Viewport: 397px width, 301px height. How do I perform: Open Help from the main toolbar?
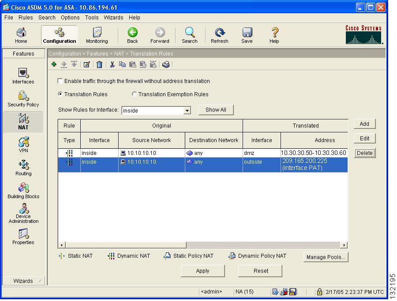coord(274,35)
